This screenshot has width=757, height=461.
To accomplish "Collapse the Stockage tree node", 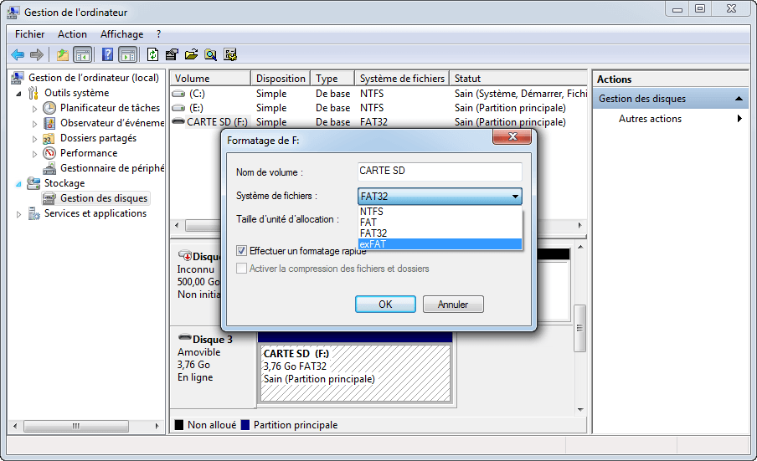I will coord(18,184).
